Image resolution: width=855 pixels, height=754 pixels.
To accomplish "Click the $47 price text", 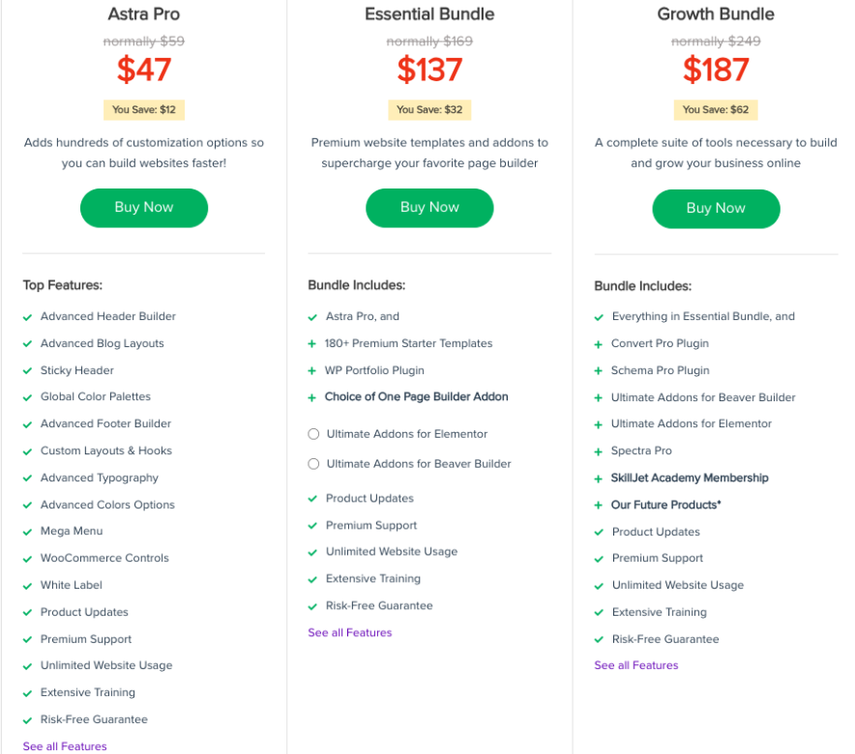I will tap(143, 69).
